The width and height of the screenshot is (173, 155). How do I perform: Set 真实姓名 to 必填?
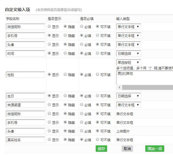(82, 139)
